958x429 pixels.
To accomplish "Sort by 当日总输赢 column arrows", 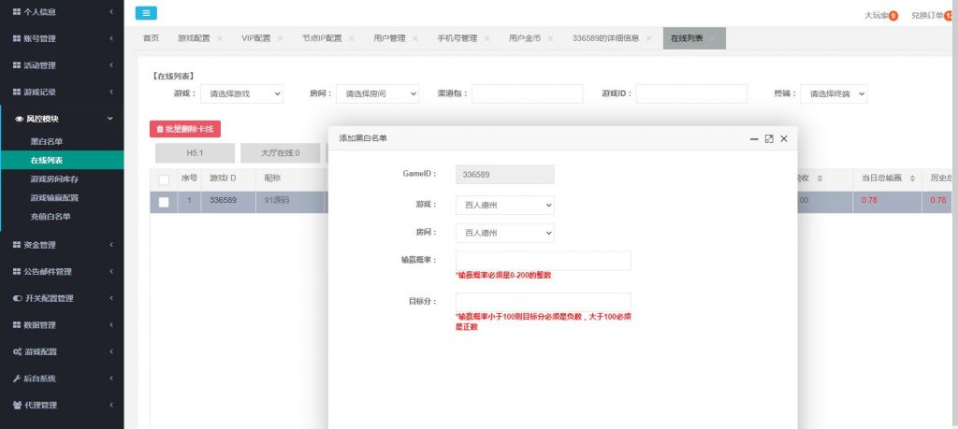I will [x=911, y=179].
